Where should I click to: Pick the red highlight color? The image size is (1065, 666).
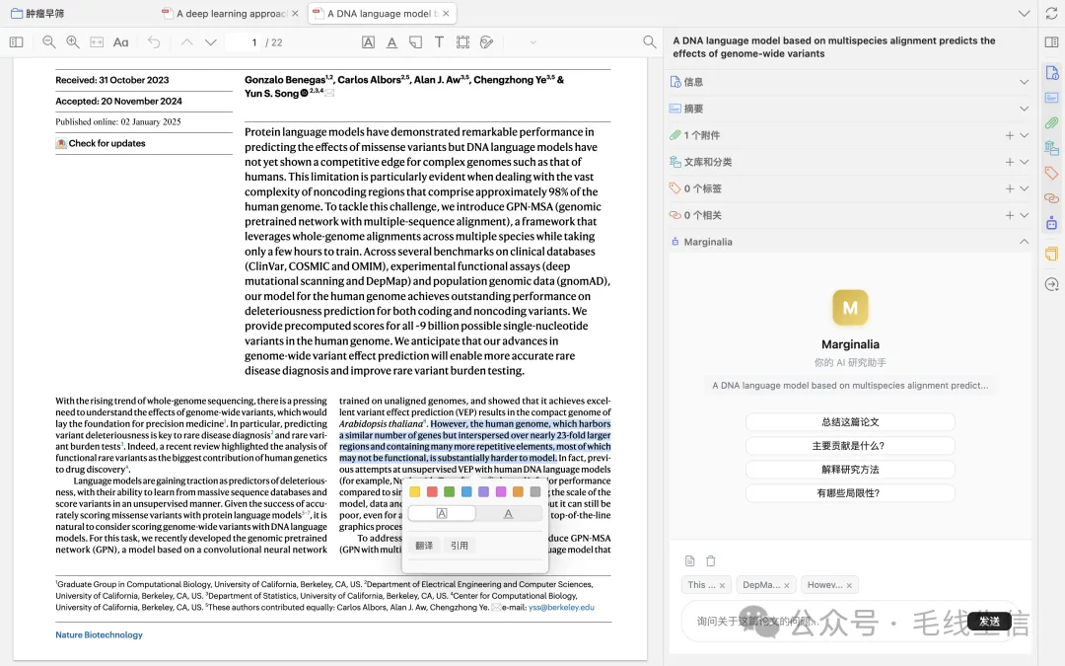[432, 491]
